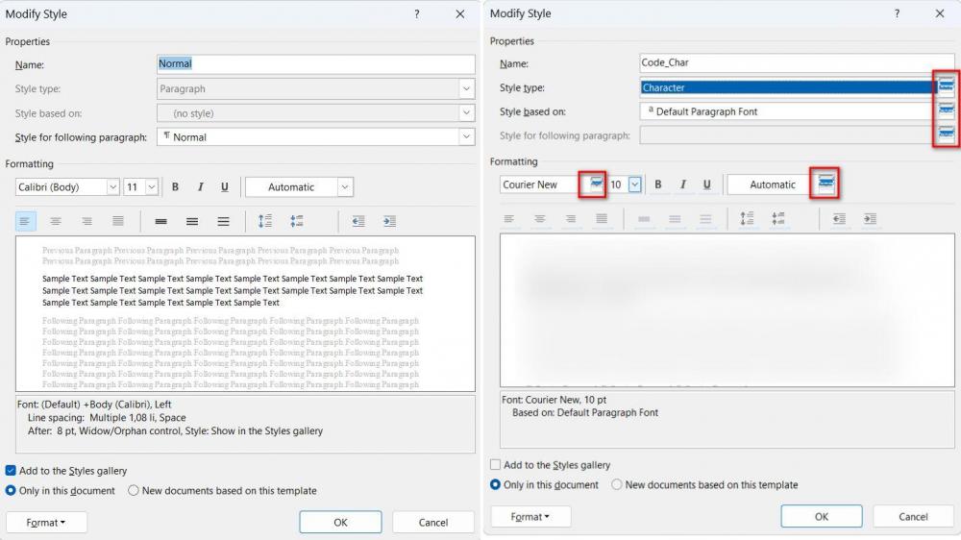The image size is (961, 540).
Task: Uncheck Add to Styles gallery for Normal style
Action: click(12, 471)
